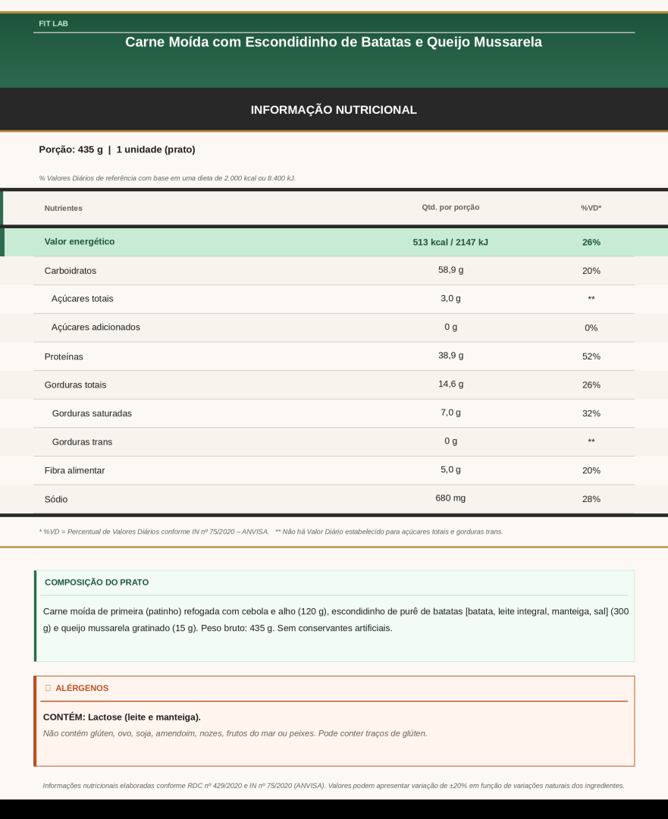This screenshot has width=668, height=819.
Task: Click the COMPOSIÇÃO DO PRATO heading
Action: point(96,582)
